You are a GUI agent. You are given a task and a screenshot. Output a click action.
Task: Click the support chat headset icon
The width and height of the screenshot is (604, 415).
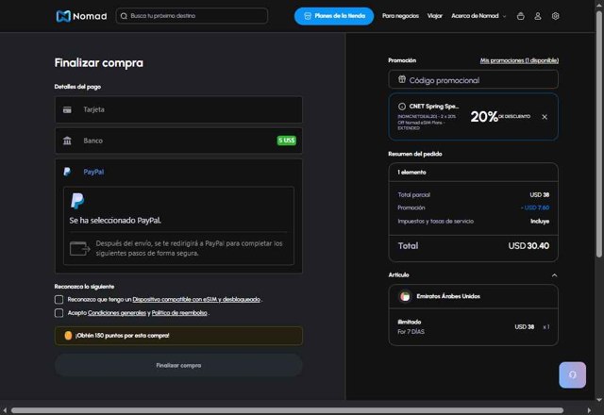572,374
